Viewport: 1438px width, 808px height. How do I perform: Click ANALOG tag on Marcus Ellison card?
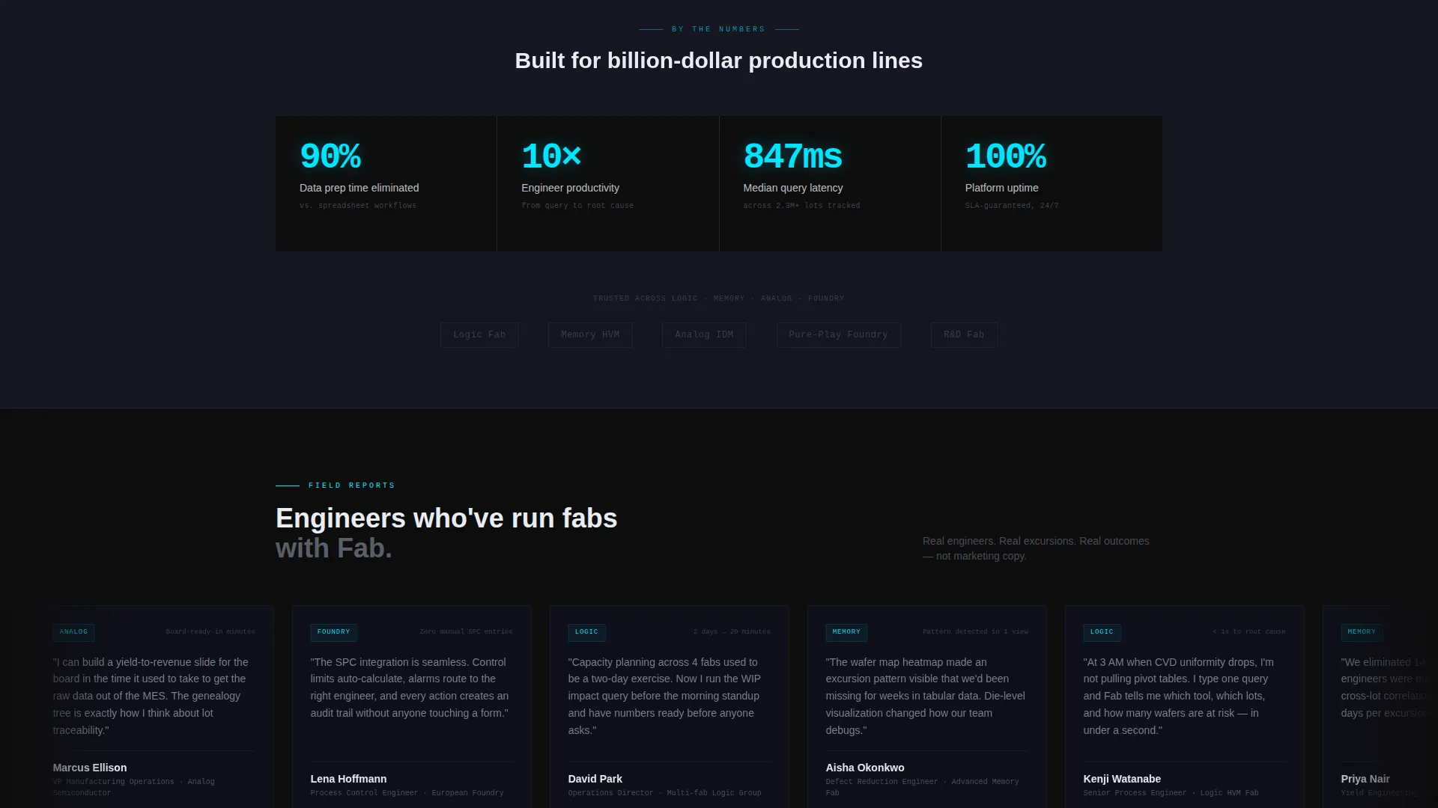tap(73, 632)
